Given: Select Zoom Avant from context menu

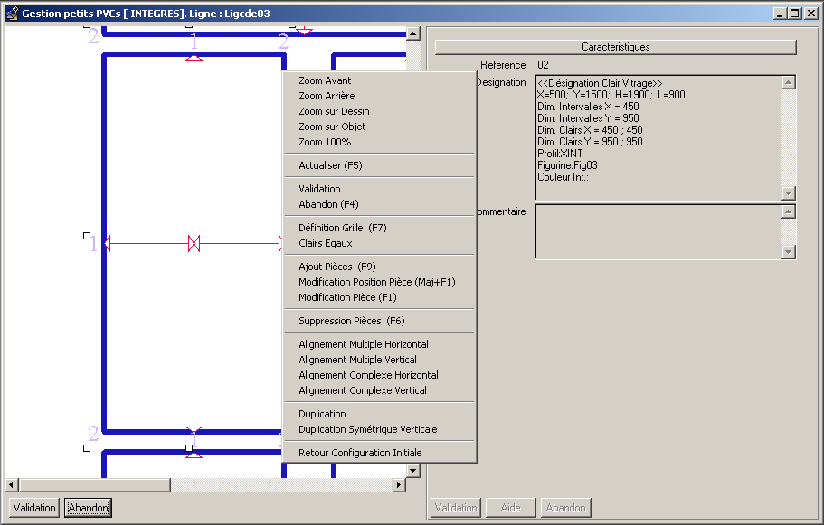Looking at the screenshot, I should click(x=325, y=80).
